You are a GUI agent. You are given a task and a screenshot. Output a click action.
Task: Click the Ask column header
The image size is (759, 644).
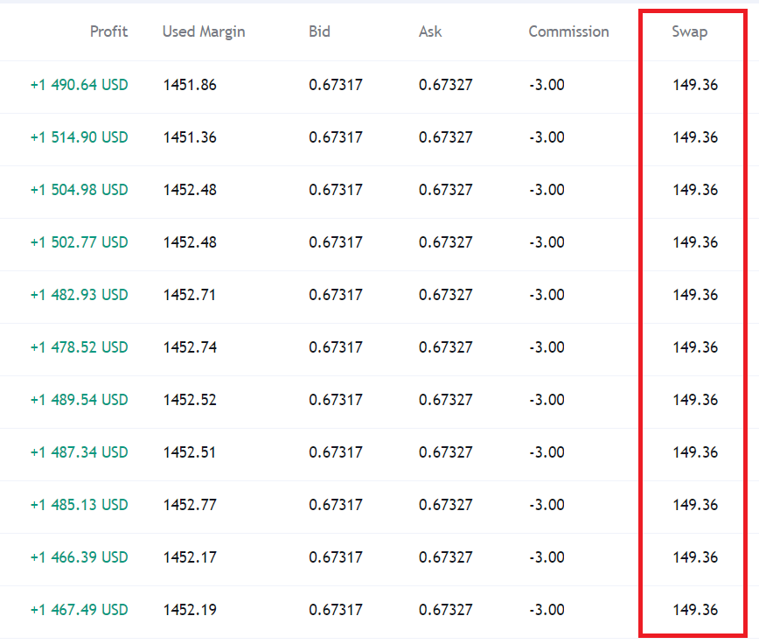point(430,31)
